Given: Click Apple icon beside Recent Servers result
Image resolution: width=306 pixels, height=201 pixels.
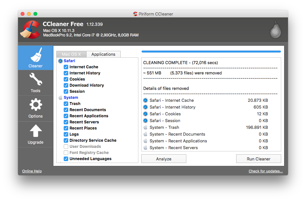Looking at the screenshot, I should [145, 148].
